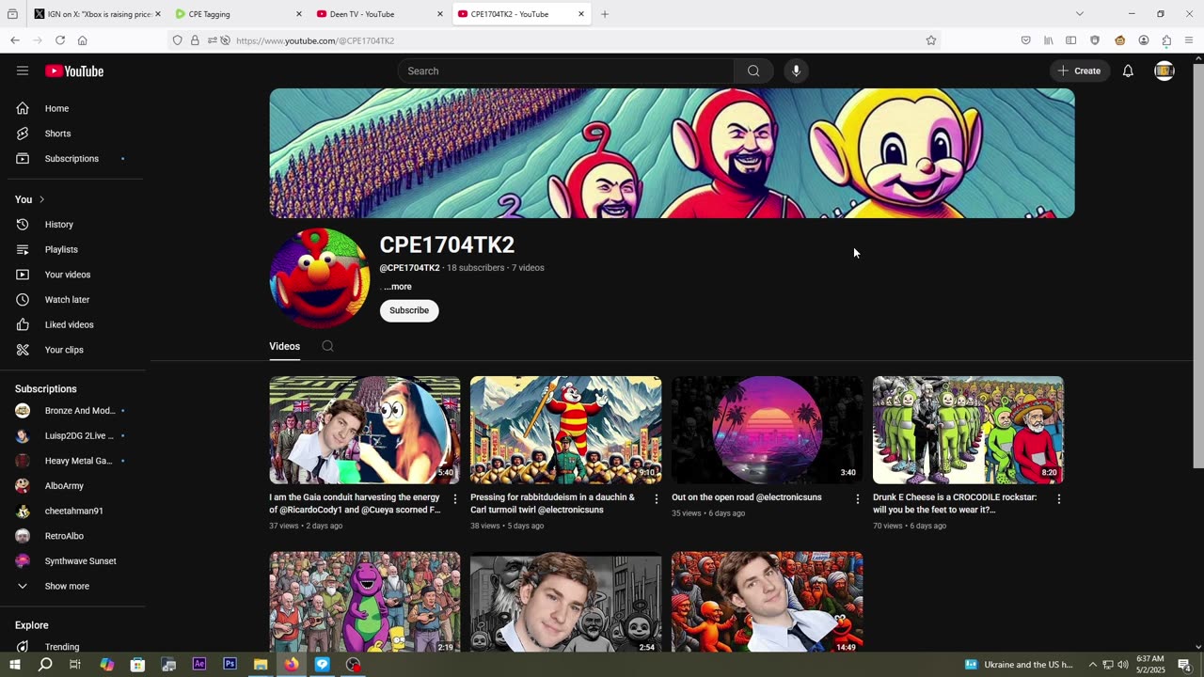1204x677 pixels.
Task: Open After Effects from taskbar
Action: pos(199,664)
